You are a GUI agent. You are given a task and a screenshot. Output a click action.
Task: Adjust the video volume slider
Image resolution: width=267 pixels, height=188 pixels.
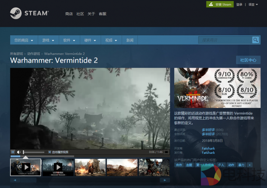point(34,152)
